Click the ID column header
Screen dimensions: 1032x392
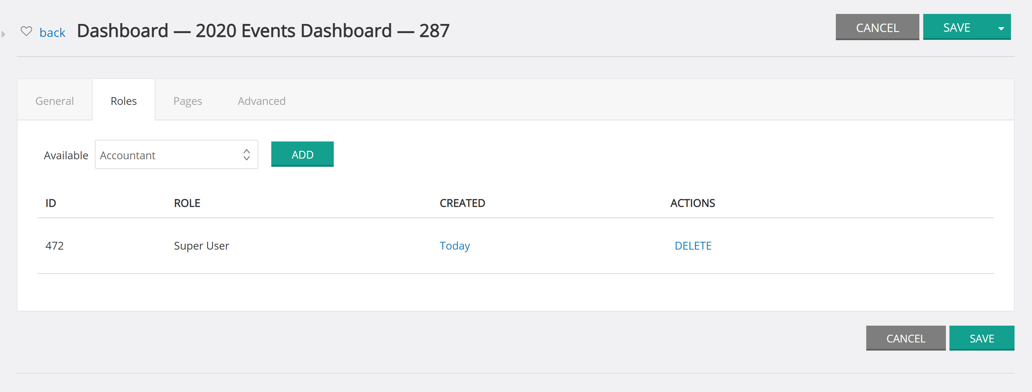click(50, 203)
